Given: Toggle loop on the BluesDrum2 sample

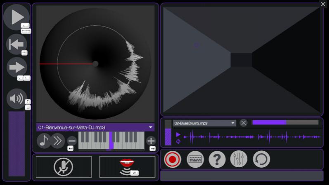Looking at the screenshot, I should [178, 141].
